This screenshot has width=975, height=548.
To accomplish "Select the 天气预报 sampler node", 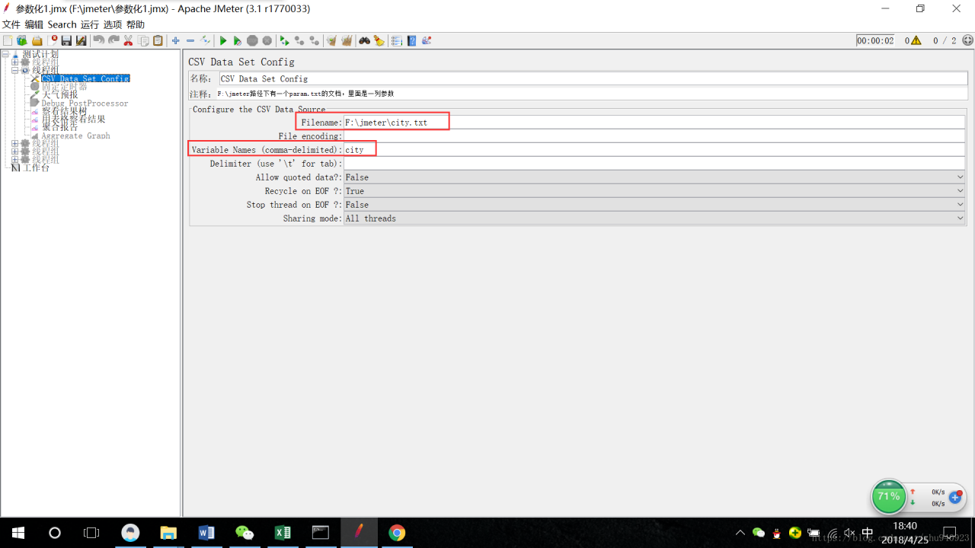I will [x=59, y=94].
